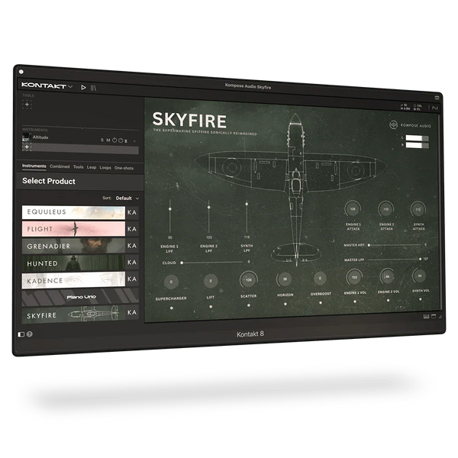The width and height of the screenshot is (458, 458).
Task: Remove the Altitude instrument with the X
Action: point(134,141)
